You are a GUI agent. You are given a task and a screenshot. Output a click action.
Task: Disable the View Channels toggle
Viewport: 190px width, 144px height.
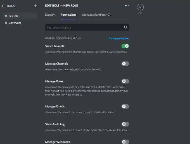click(125, 46)
